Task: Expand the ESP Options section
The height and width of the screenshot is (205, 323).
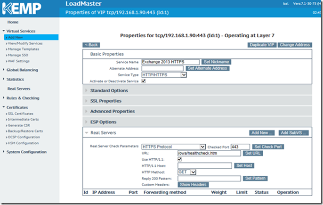Action: [x=197, y=122]
